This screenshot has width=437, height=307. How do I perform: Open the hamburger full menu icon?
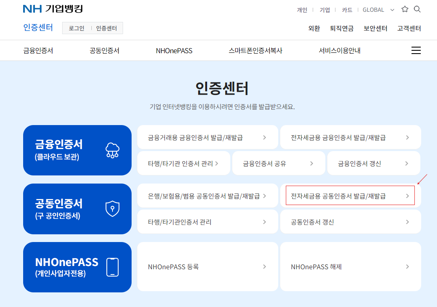416,50
